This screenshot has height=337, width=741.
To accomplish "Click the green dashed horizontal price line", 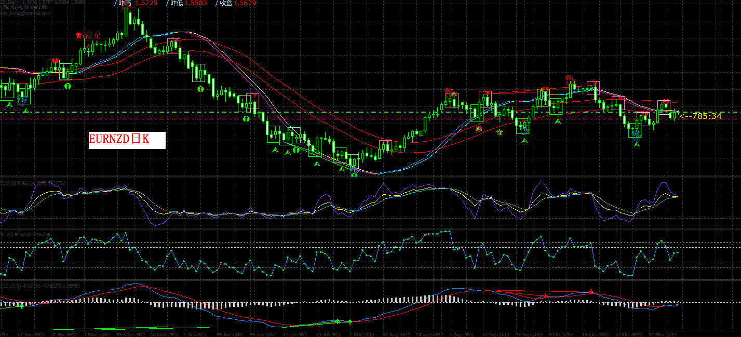I will pyautogui.click(x=370, y=112).
